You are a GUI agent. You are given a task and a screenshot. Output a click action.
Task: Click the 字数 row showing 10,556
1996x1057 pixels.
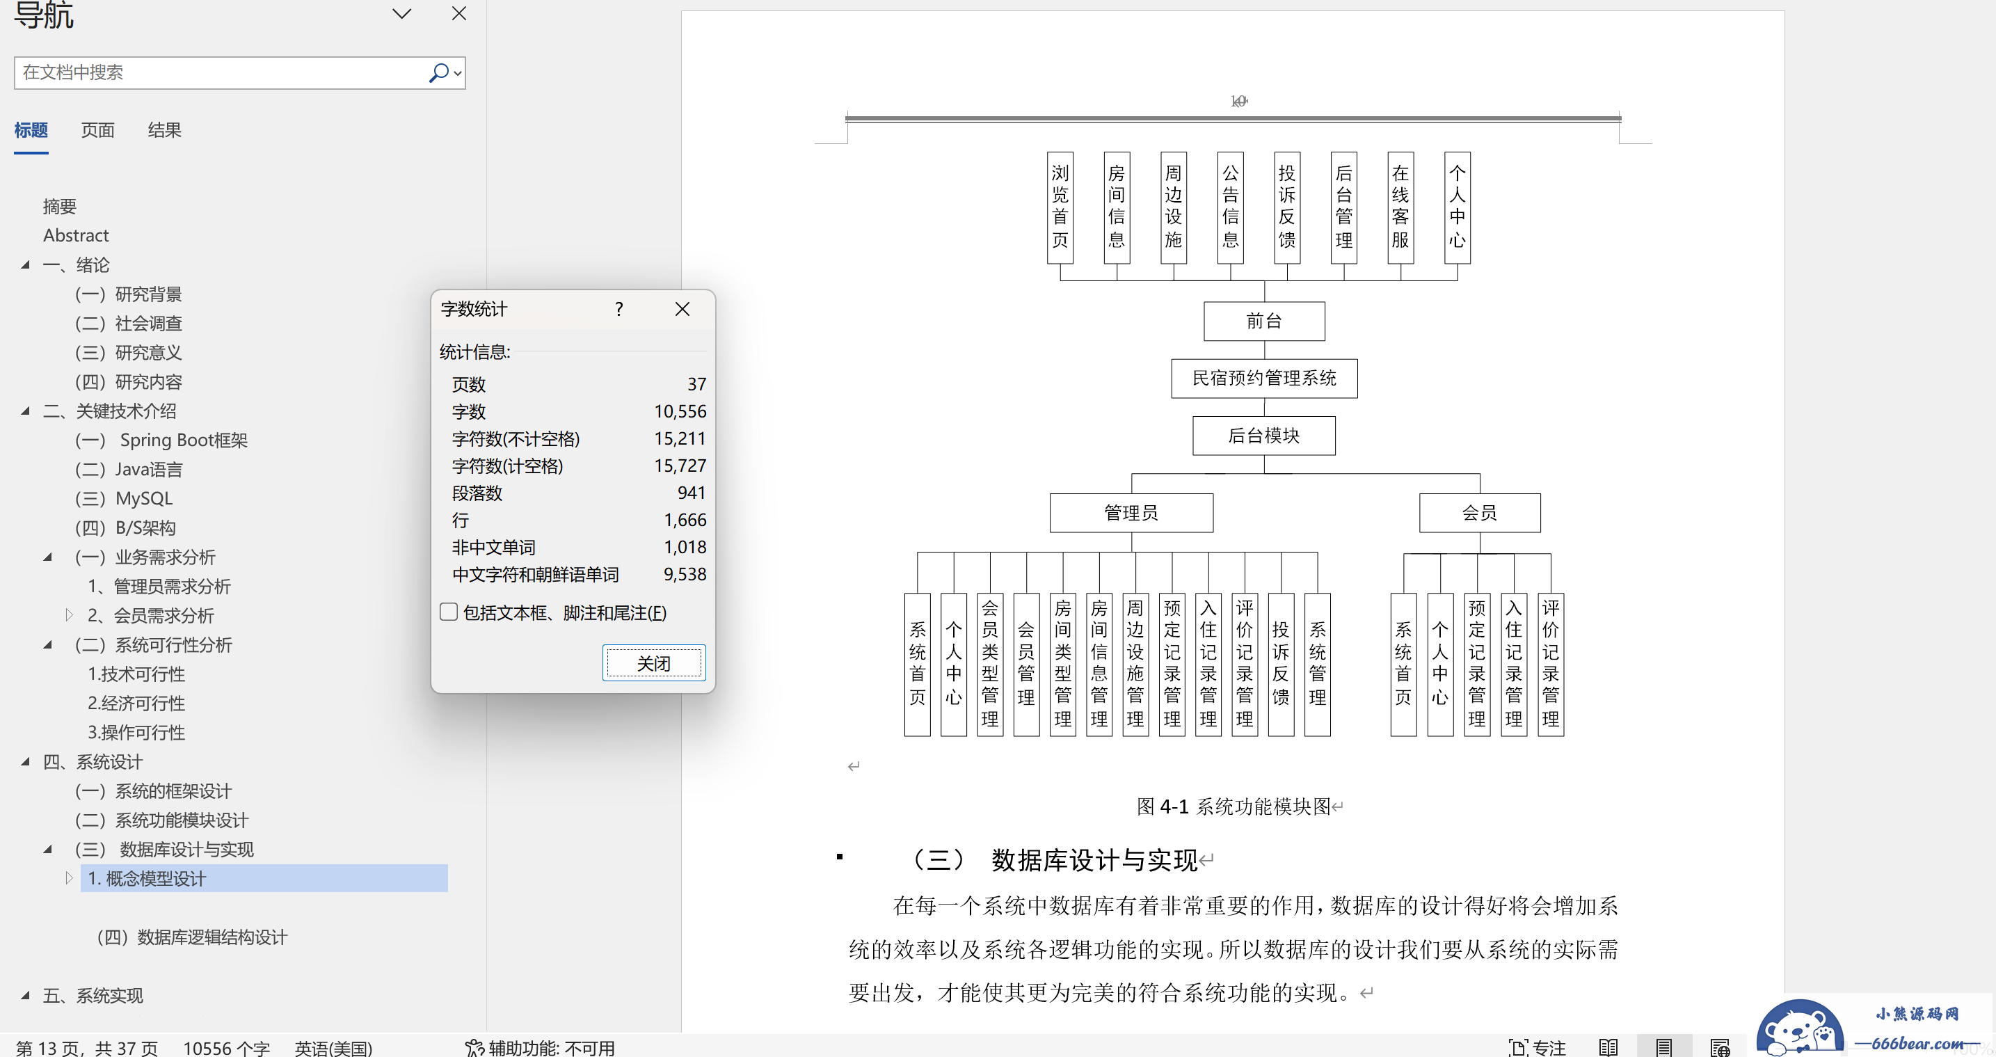coord(579,411)
